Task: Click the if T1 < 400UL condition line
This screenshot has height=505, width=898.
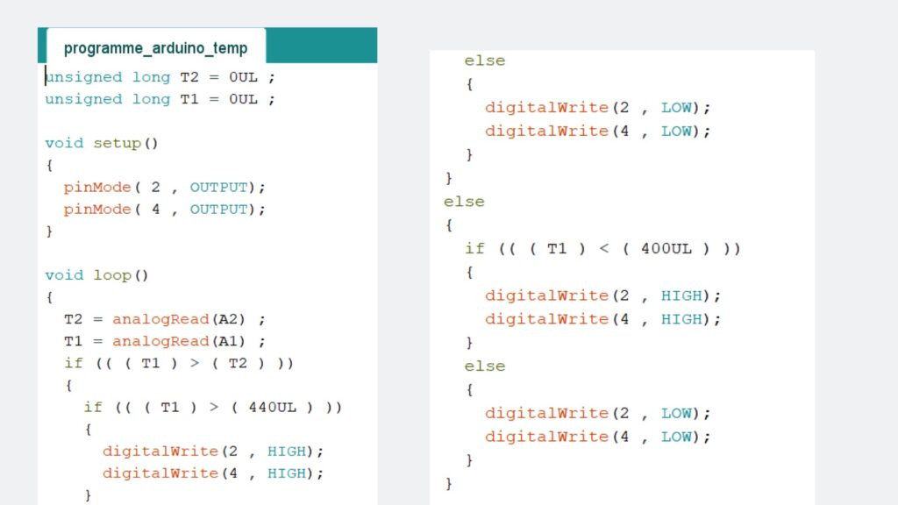Action: click(602, 248)
